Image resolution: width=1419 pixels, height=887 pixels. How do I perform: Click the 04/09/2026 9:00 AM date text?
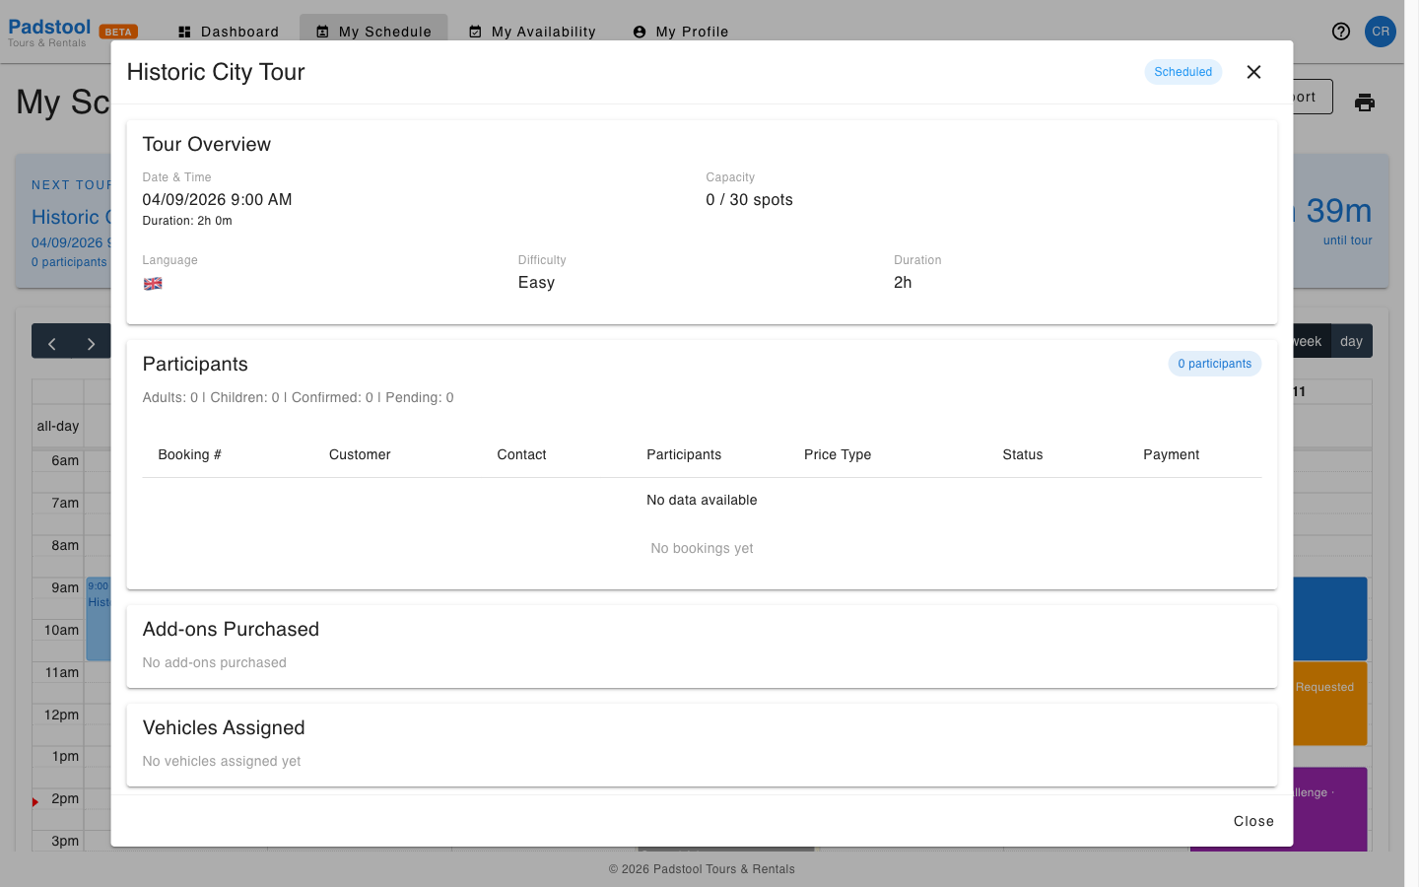click(217, 199)
